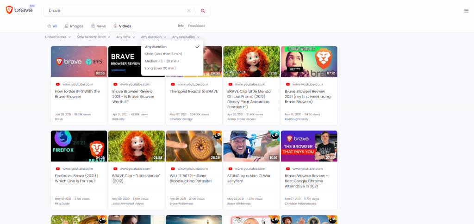The image size is (474, 224).
Task: Expand the United States region dropdown
Action: (x=58, y=37)
